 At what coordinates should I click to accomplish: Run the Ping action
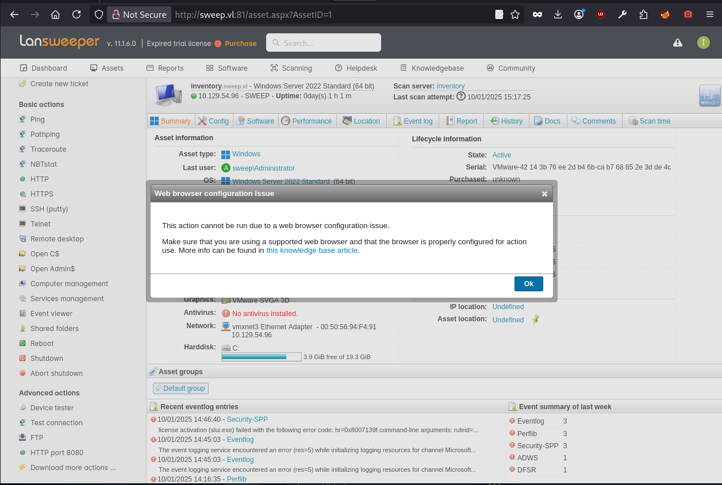click(37, 120)
